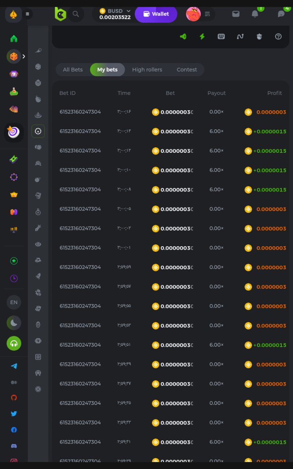Expand the BUSD currency dropdown

point(128,11)
